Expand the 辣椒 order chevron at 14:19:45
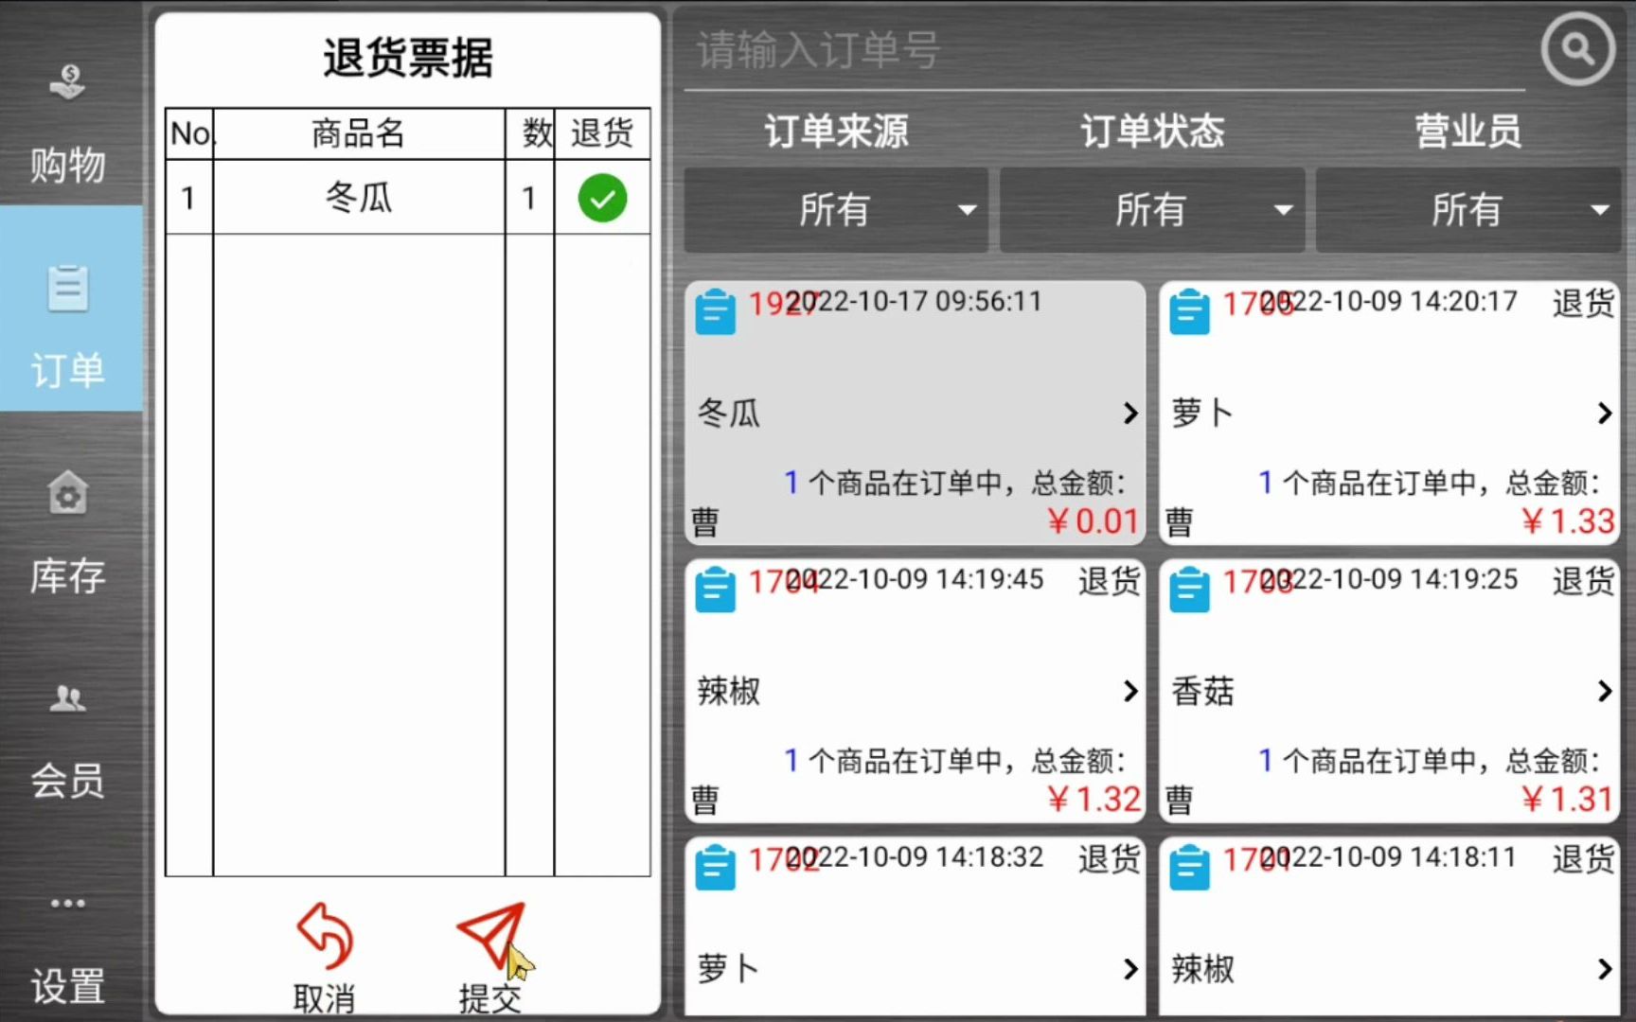This screenshot has height=1022, width=1636. (1129, 691)
